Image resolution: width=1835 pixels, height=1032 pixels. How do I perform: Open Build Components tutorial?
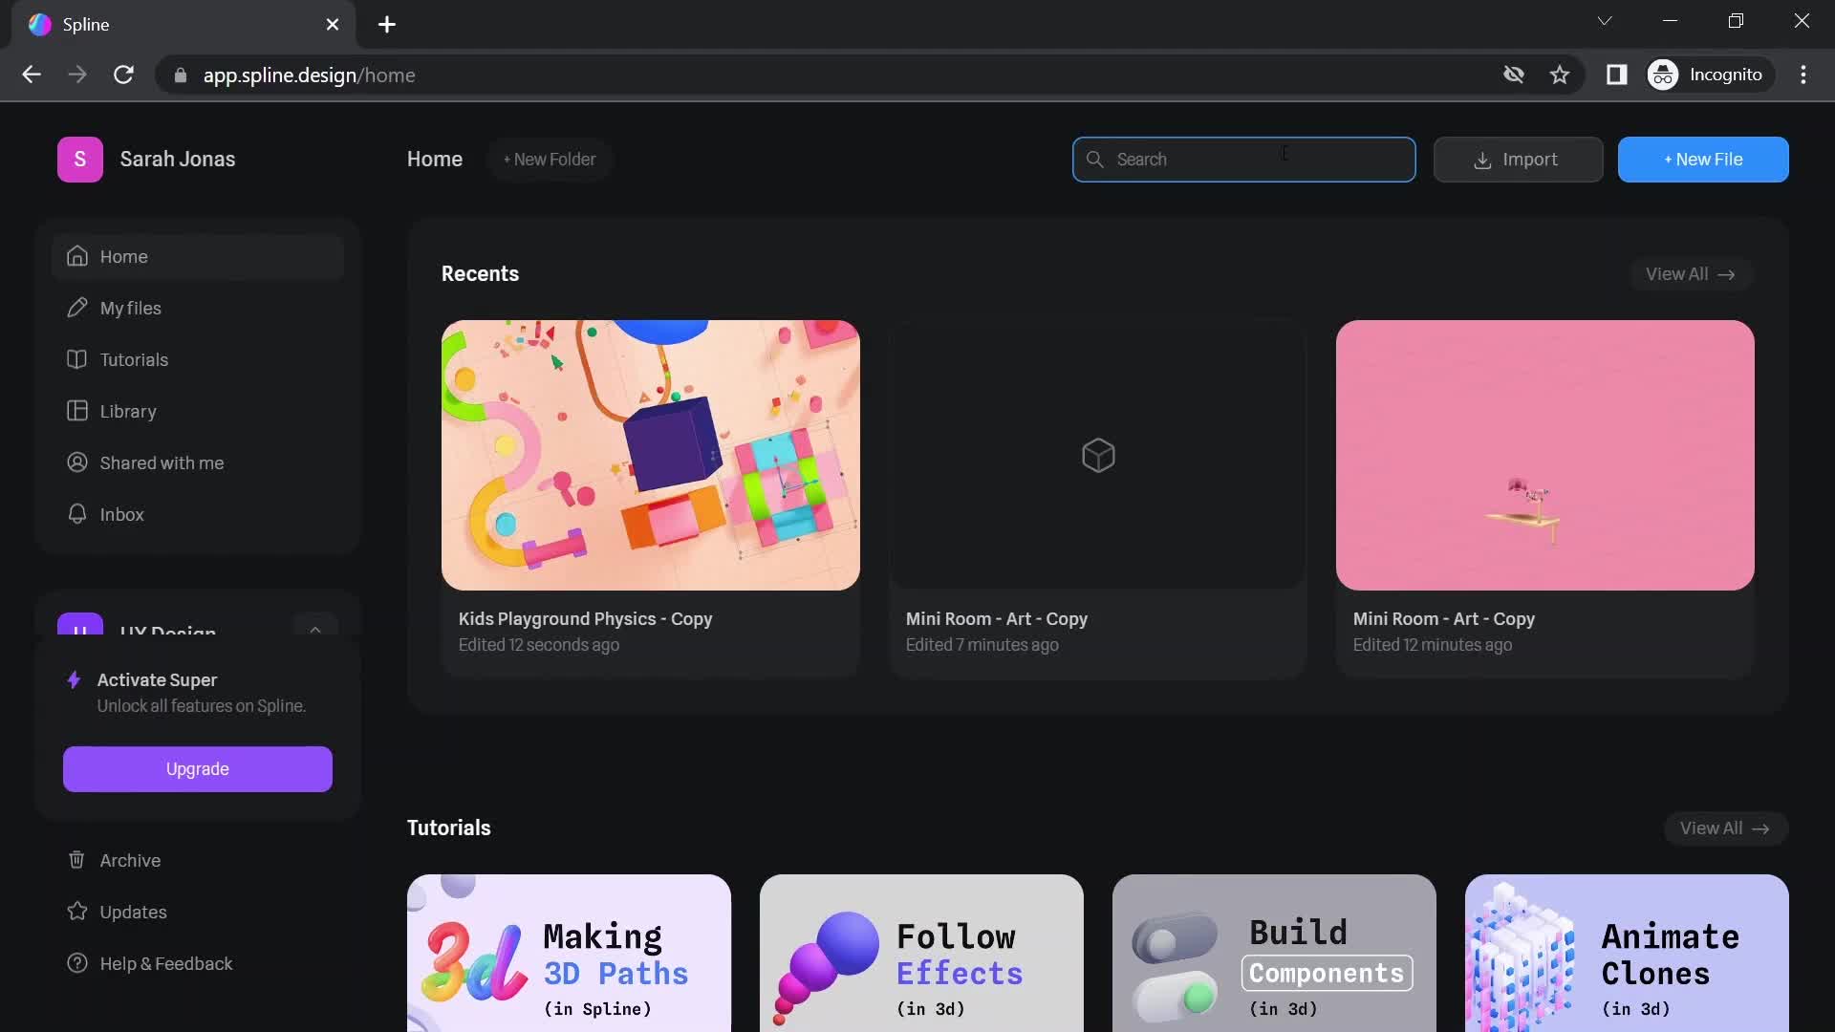coord(1274,953)
